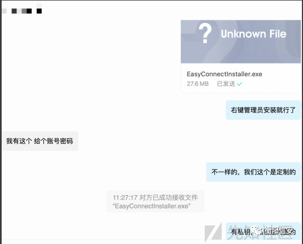
Task: Click the white file info card area
Action: (241, 78)
